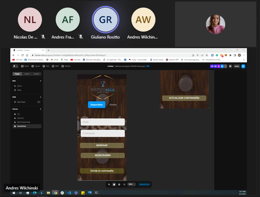The image size is (260, 197).
Task: Select Giuliano Rositto participant avatar
Action: tap(106, 20)
